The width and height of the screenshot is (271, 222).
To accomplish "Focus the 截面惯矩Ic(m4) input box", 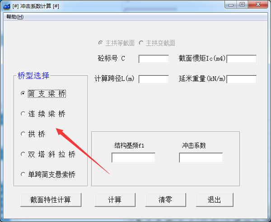I will tap(242, 59).
